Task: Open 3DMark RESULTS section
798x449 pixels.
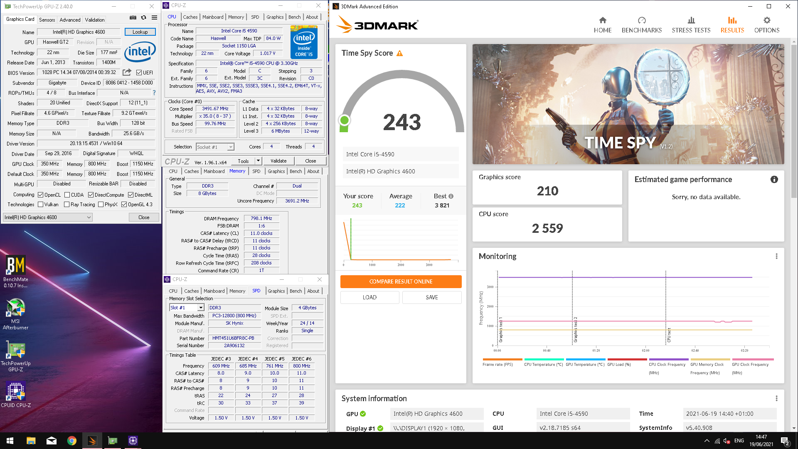Action: [x=732, y=25]
